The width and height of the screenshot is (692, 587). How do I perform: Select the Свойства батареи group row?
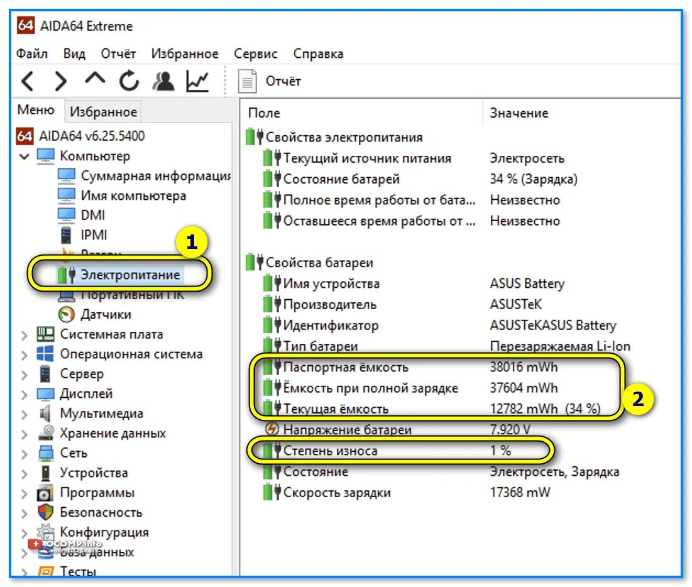310,263
